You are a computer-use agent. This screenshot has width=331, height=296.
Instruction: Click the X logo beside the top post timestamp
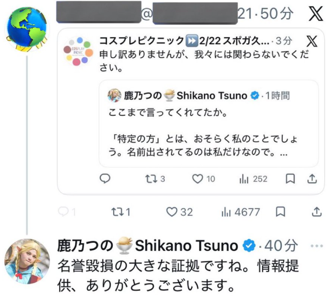pos(316,14)
